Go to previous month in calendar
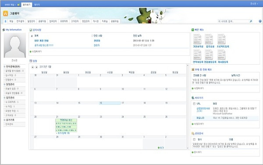Image resolution: width=263 pixels, height=165 pixels. 33,67
